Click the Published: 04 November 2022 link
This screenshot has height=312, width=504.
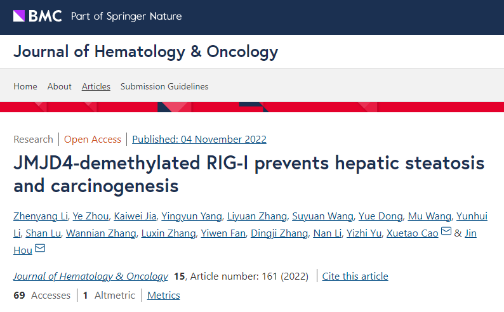coord(199,140)
